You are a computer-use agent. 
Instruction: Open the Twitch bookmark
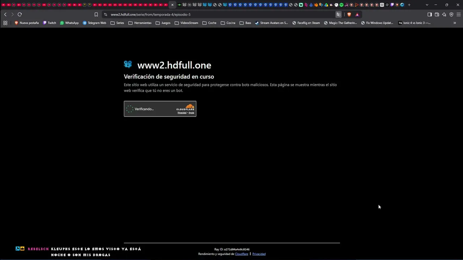pos(50,23)
